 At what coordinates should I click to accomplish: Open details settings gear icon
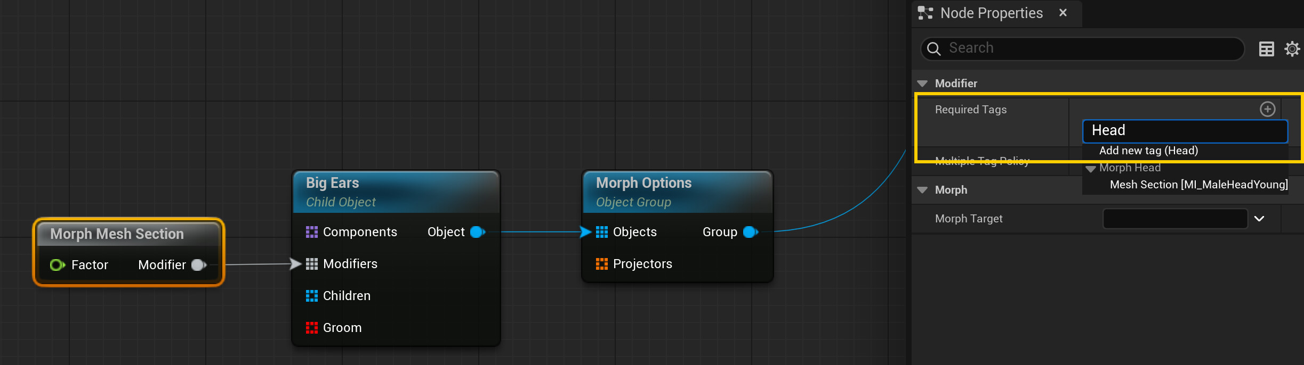point(1292,49)
